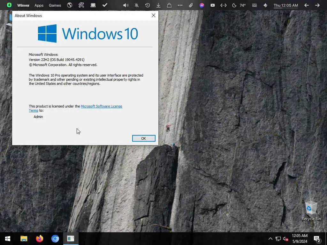The image size is (327, 245).
Task: Expand the three-dots more menu
Action: [x=180, y=5]
